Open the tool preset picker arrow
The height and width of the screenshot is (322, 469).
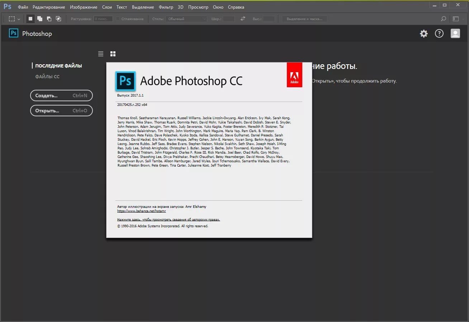pos(19,19)
